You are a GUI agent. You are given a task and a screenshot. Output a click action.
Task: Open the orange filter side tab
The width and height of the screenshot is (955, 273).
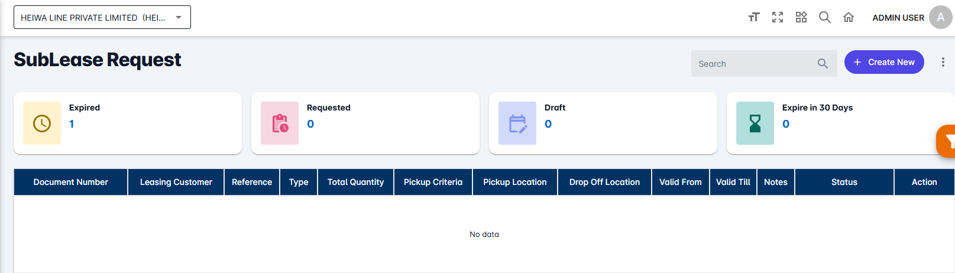click(x=947, y=141)
